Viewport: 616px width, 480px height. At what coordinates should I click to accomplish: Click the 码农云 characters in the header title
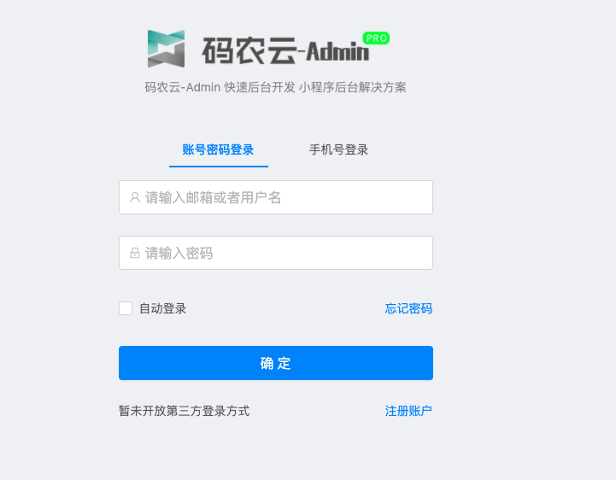(249, 50)
